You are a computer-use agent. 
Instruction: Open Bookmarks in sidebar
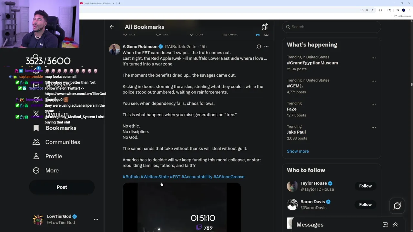click(x=55, y=128)
